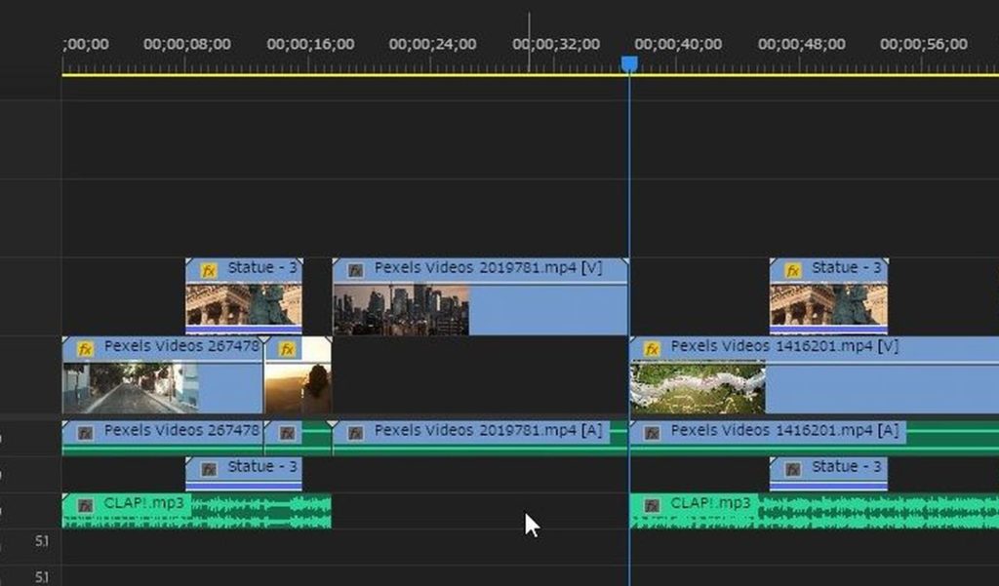Screen dimensions: 999x586
Task: Click fx badge on Pexels Videos 2019781.mp4 [A] audio clip
Action: (x=356, y=432)
